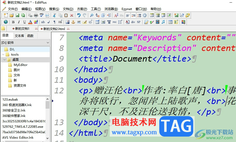Click the file list scroll down arrow
This screenshot has width=236, height=142.
[x=47, y=138]
